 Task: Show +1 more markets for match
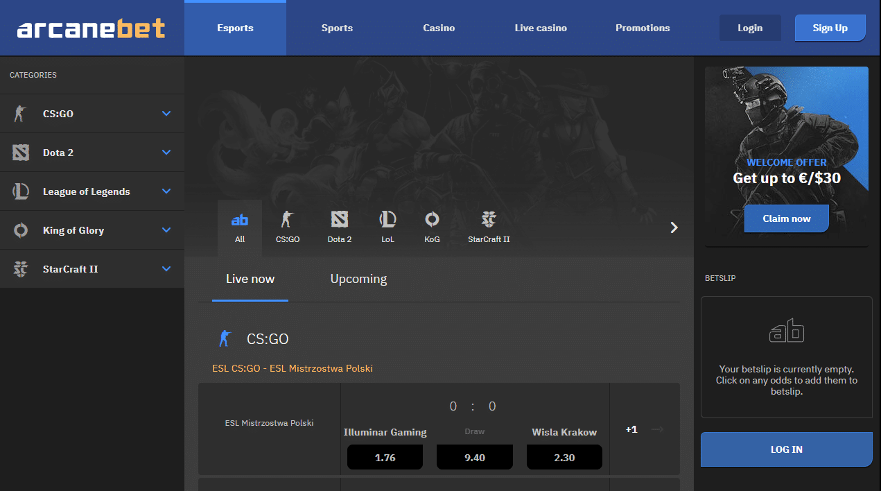coord(631,429)
